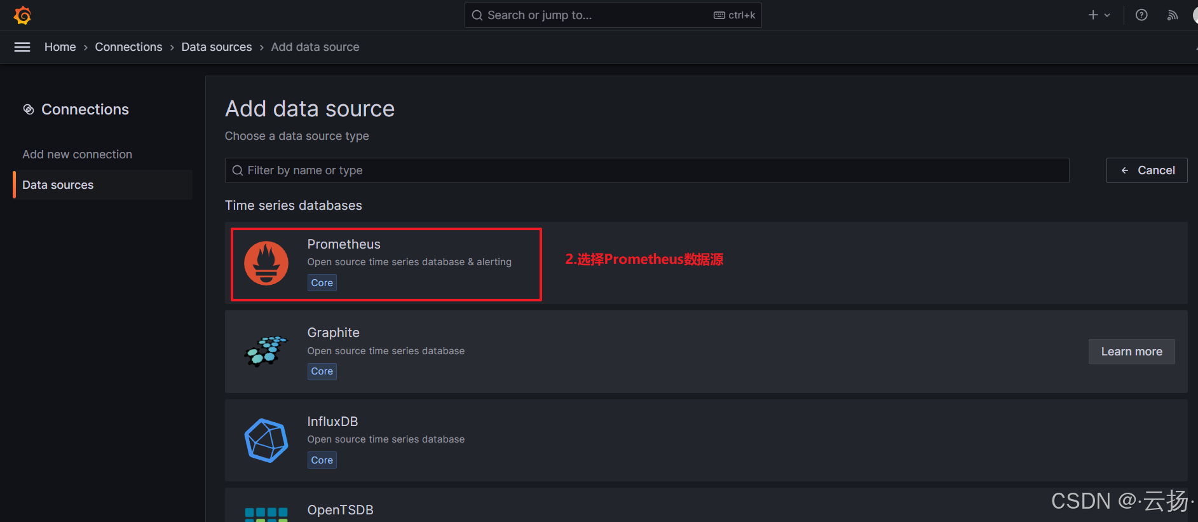Click the filter field magnifier icon
Screen dimensions: 1198x522
tap(238, 170)
